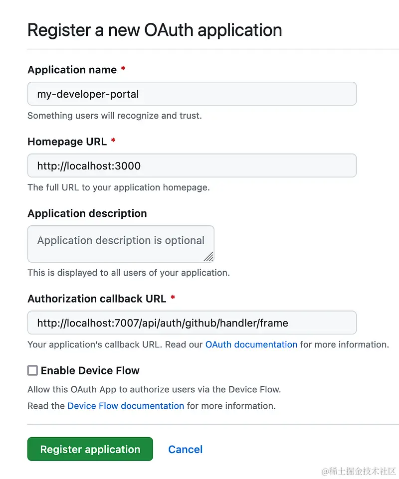Viewport: 399px width, 479px height.
Task: Select the Authorization callback URL field
Action: pos(192,322)
